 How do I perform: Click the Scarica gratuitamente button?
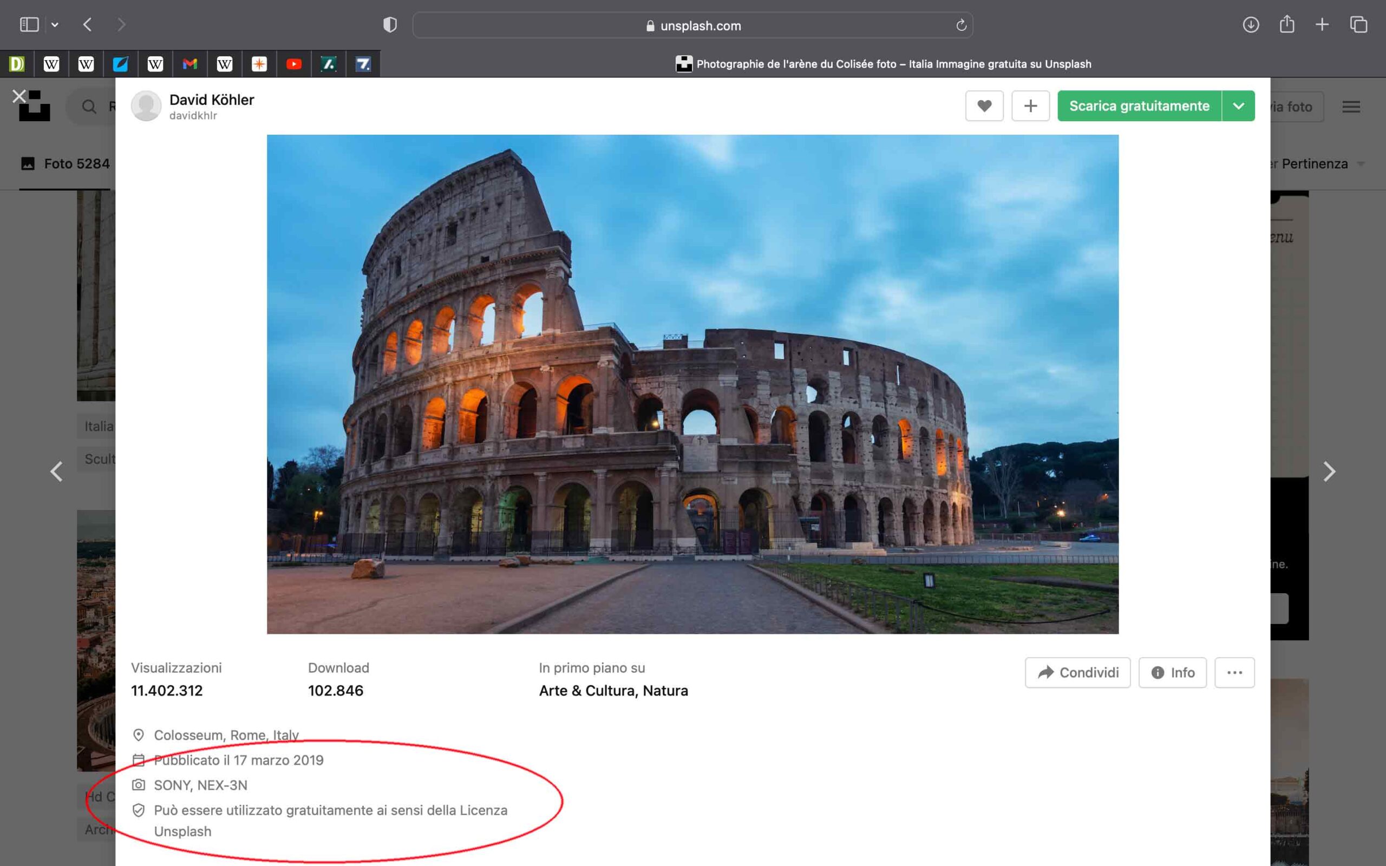(1140, 106)
